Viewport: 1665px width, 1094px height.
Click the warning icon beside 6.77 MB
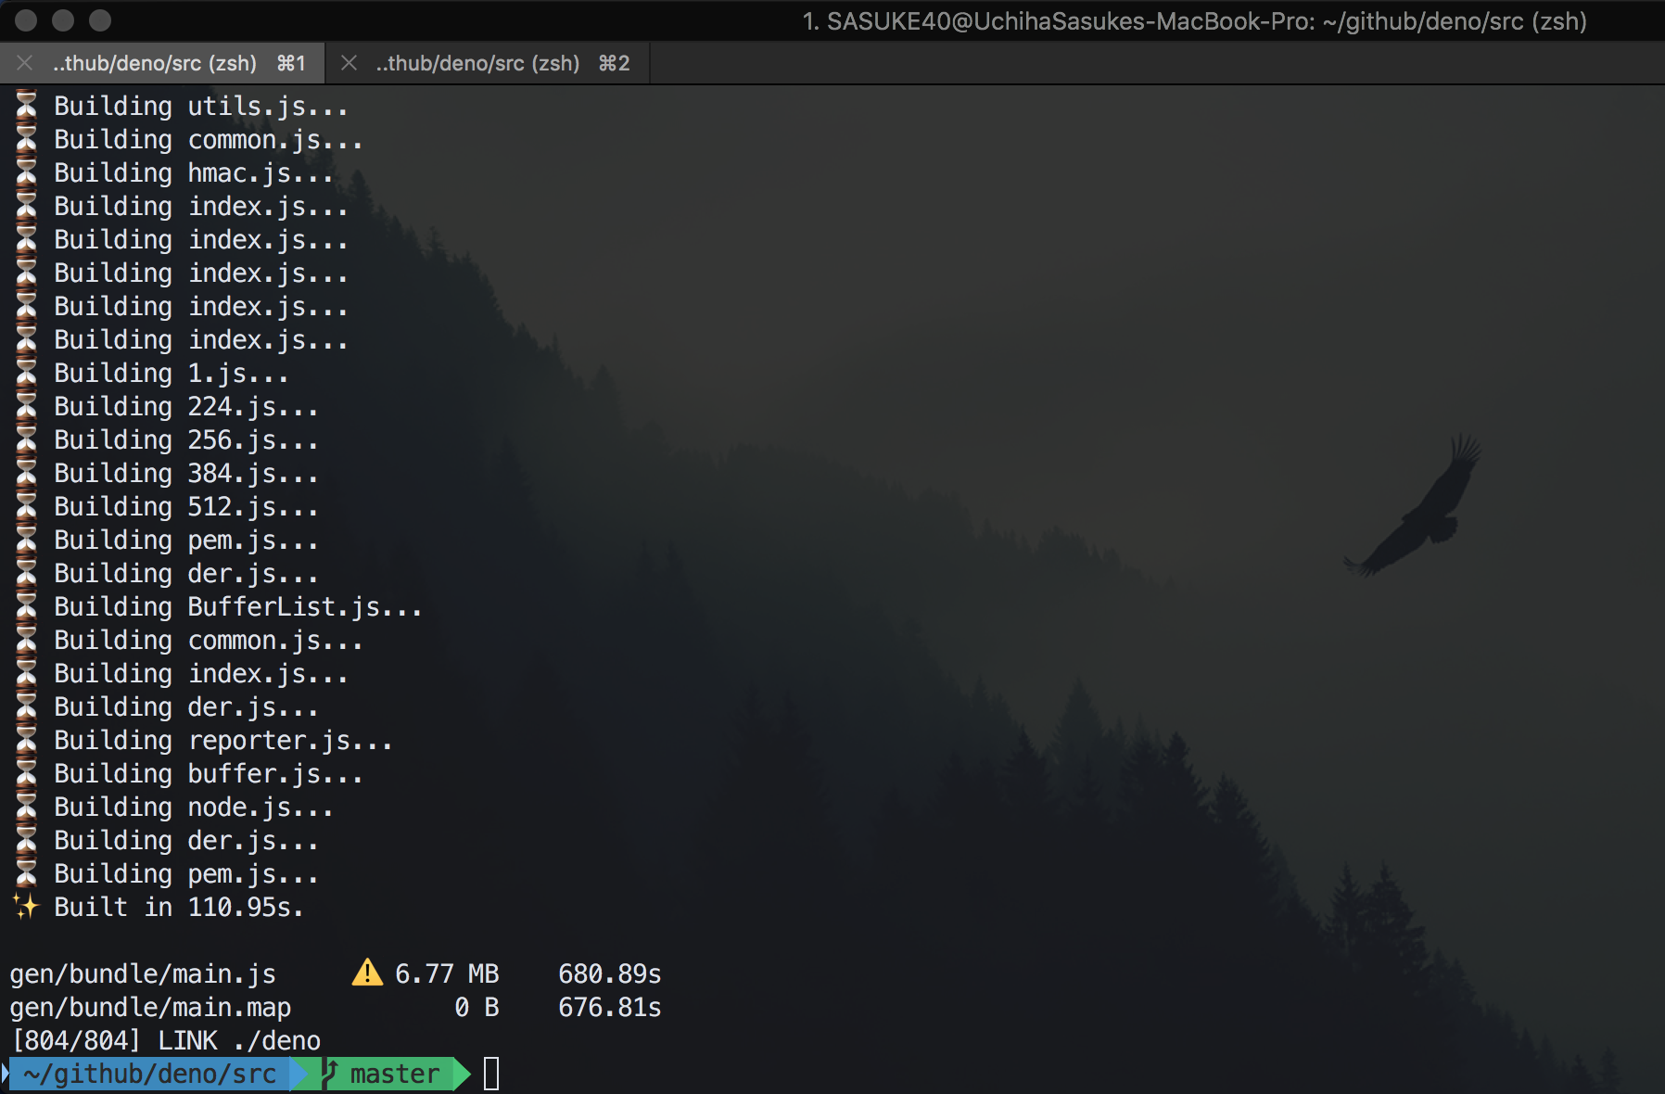tap(367, 973)
